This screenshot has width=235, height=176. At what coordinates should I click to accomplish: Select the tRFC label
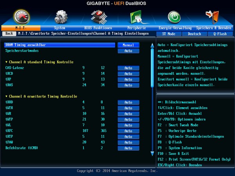click(x=9, y=131)
